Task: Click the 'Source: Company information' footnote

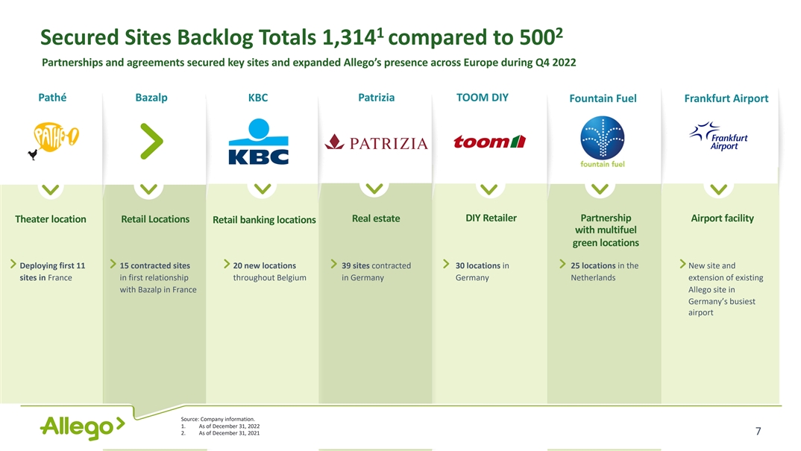Action: tap(218, 419)
